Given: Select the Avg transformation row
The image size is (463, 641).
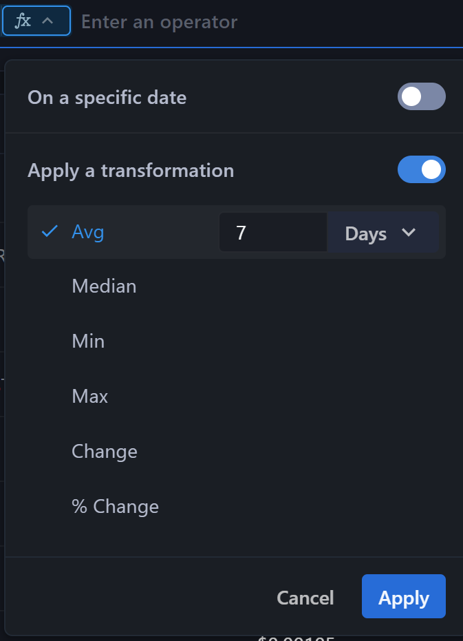Looking at the screenshot, I should tap(236, 232).
